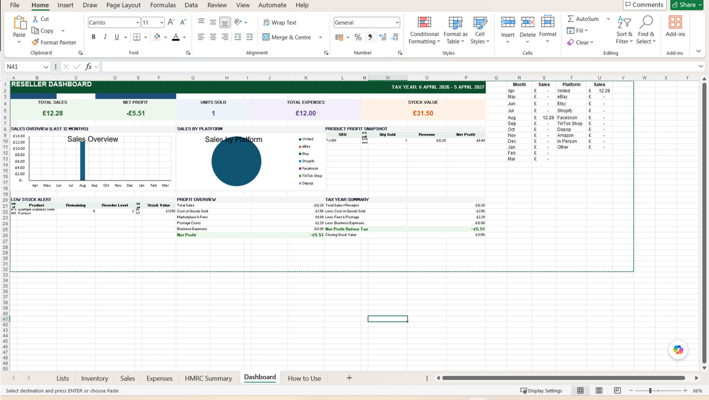709x400 pixels.
Task: Click the Insert cells icon
Action: (508, 22)
